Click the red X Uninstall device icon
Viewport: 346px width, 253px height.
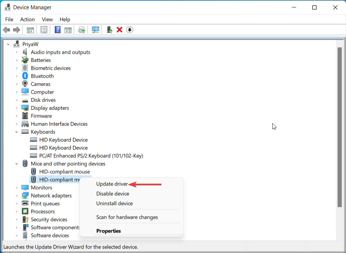[119, 30]
